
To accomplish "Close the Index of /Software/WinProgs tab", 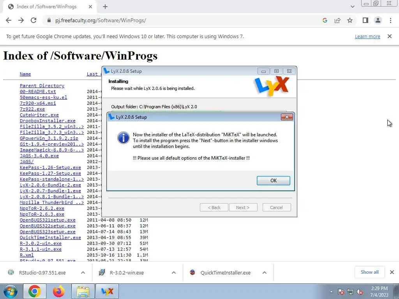I will coord(90,7).
